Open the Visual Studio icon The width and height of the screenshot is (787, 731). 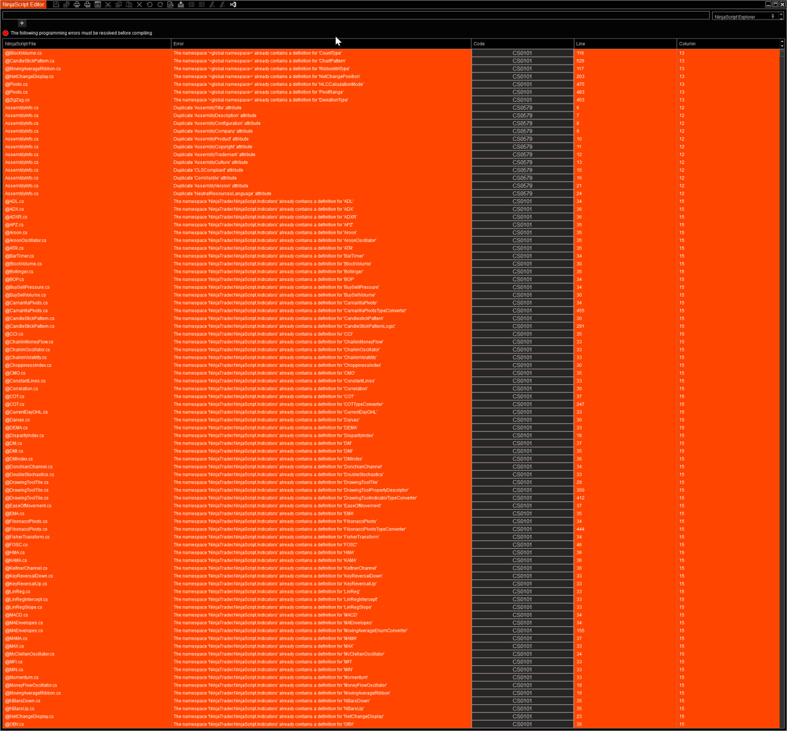(233, 4)
